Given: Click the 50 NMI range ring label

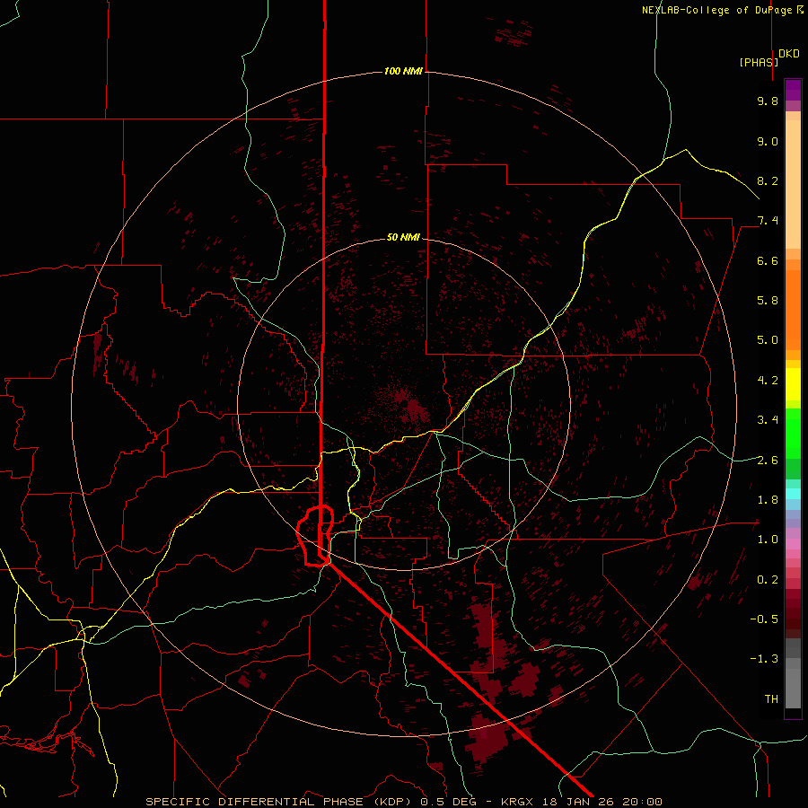Looking at the screenshot, I should click(403, 238).
